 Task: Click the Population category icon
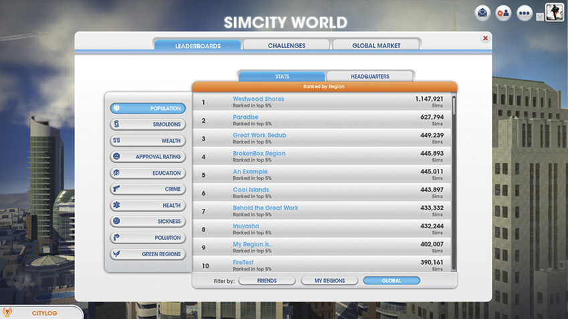[116, 108]
